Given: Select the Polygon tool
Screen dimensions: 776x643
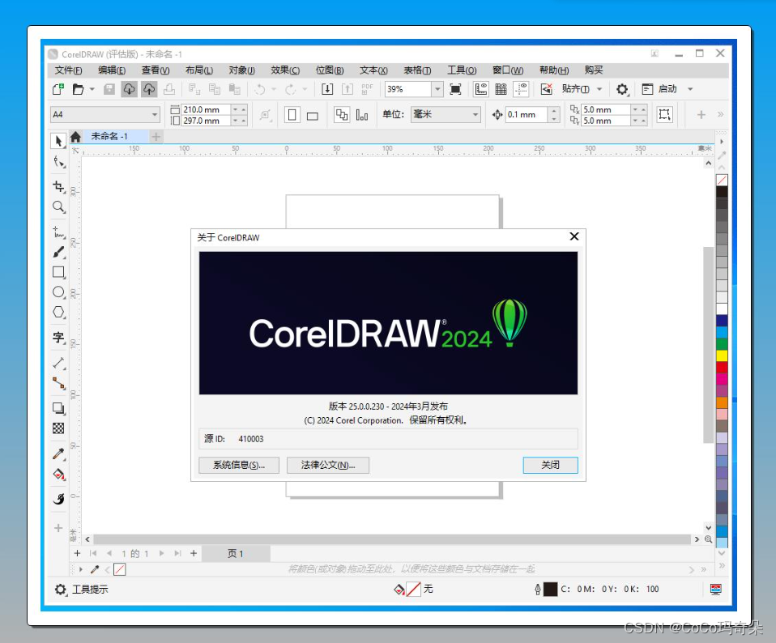Looking at the screenshot, I should pyautogui.click(x=59, y=313).
